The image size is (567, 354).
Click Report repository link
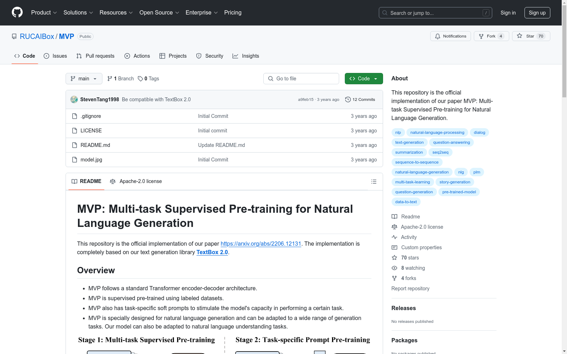point(410,289)
